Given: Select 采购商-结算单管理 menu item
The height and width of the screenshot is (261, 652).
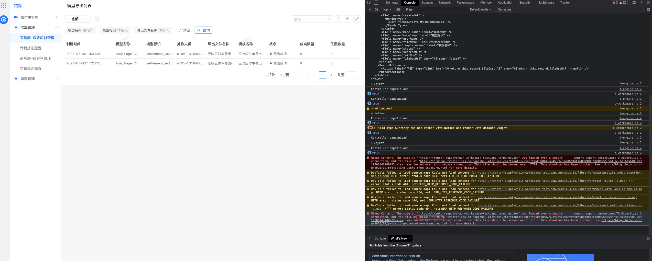Looking at the screenshot, I should pyautogui.click(x=35, y=58).
